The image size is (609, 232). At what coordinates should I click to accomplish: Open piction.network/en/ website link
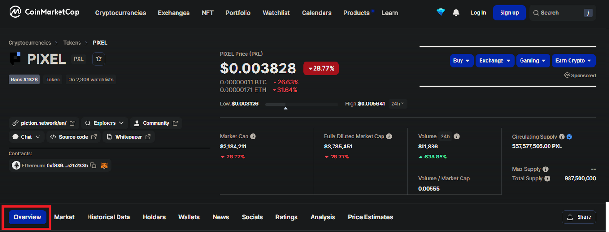click(x=43, y=123)
